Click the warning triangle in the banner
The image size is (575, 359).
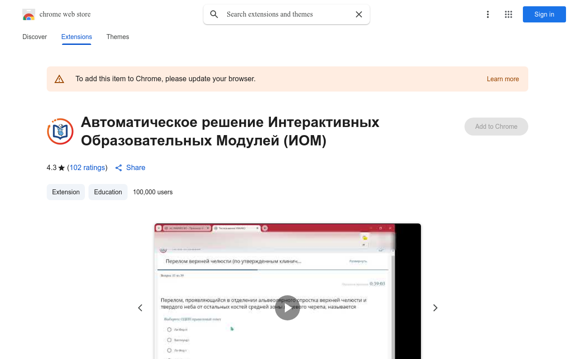pos(59,79)
